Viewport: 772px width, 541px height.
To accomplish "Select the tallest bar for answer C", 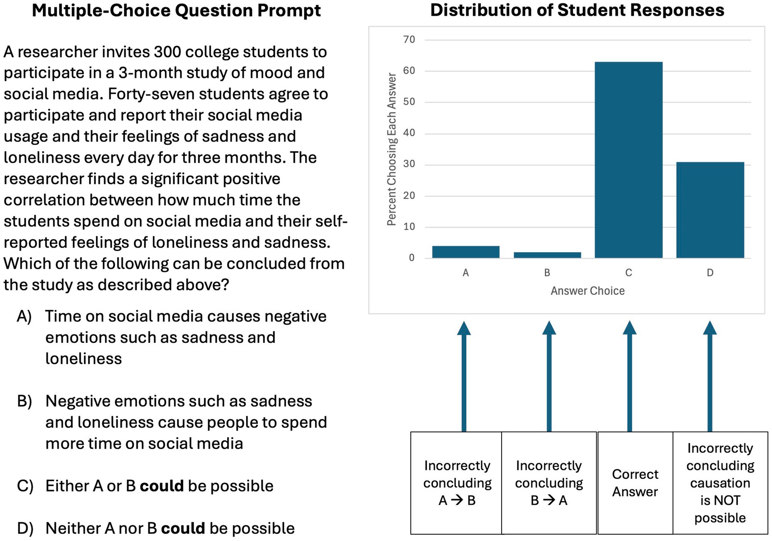I will (629, 160).
